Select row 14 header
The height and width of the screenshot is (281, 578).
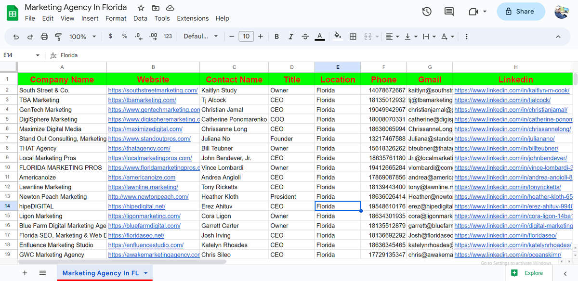click(7, 206)
